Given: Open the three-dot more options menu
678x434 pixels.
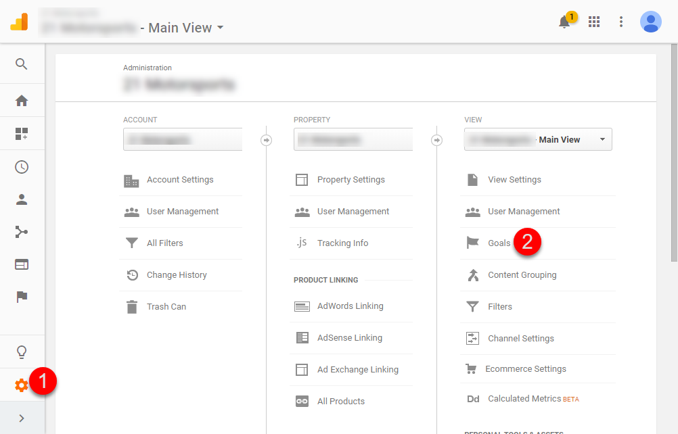Looking at the screenshot, I should click(621, 22).
